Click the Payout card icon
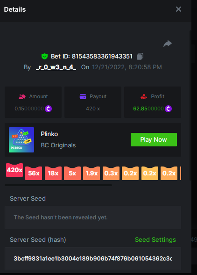Image resolution: width=197 pixels, height=275 pixels. coord(83,96)
